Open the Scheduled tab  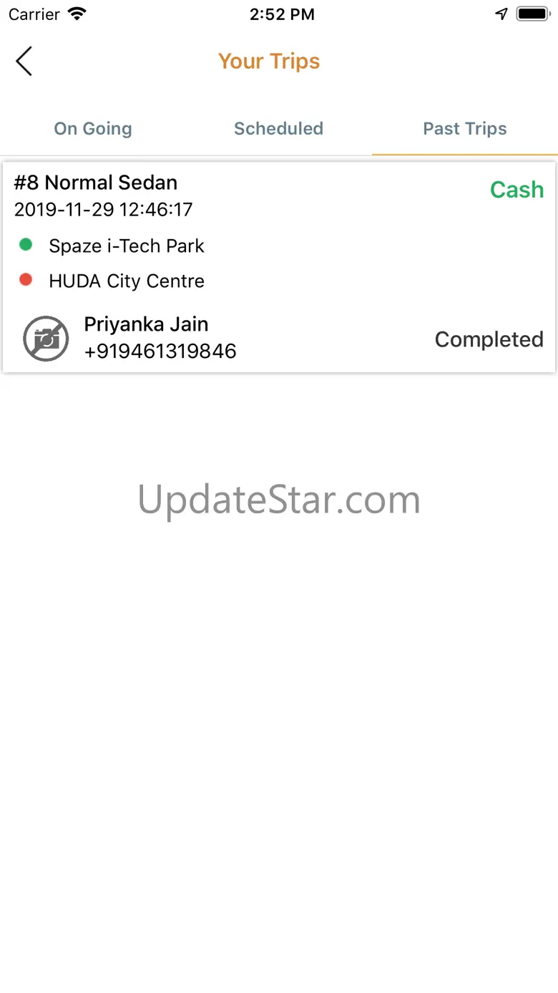click(x=279, y=129)
